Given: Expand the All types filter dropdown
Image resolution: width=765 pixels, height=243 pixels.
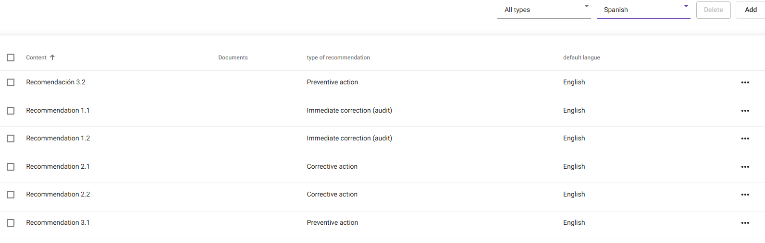Looking at the screenshot, I should point(544,10).
